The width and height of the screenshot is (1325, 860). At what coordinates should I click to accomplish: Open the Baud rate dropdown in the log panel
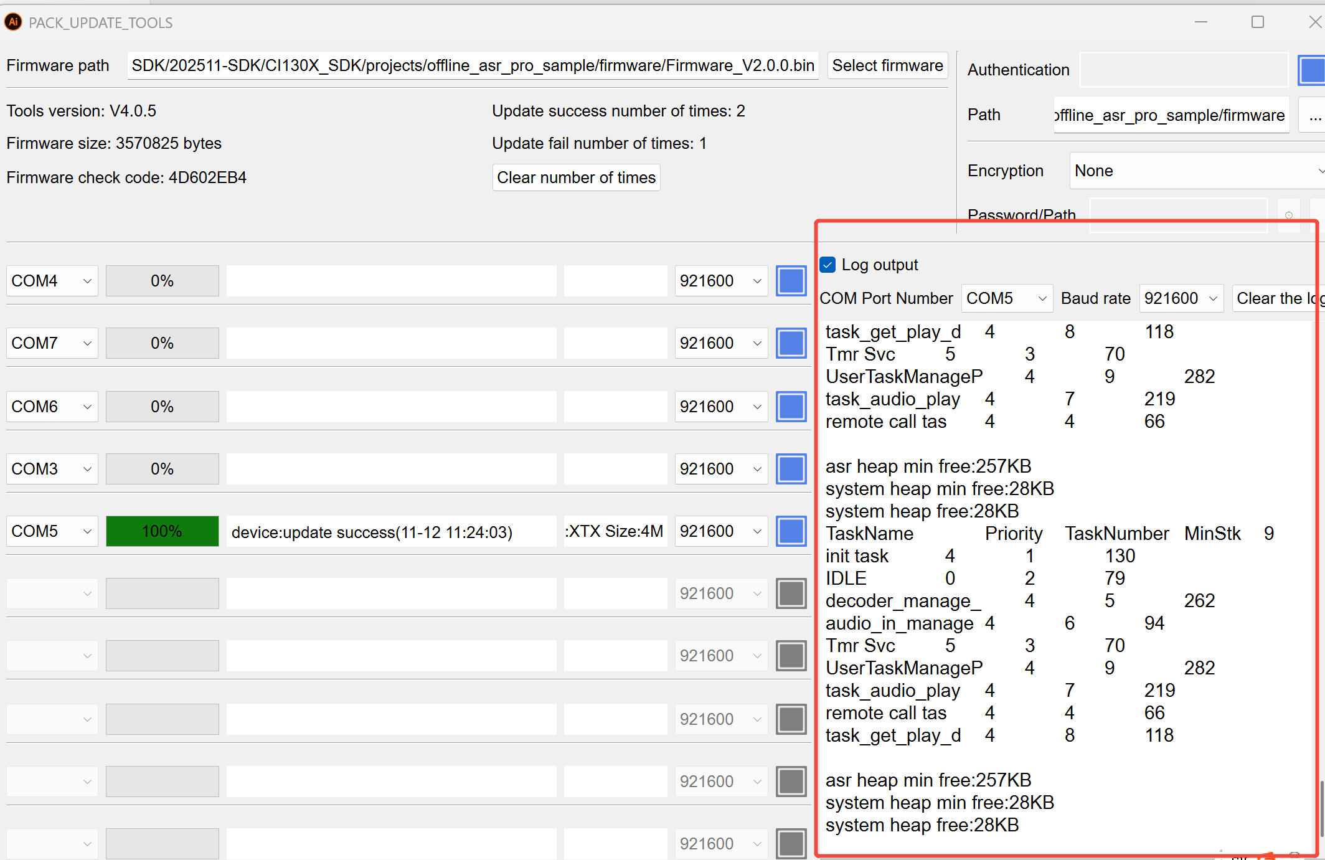point(1181,298)
